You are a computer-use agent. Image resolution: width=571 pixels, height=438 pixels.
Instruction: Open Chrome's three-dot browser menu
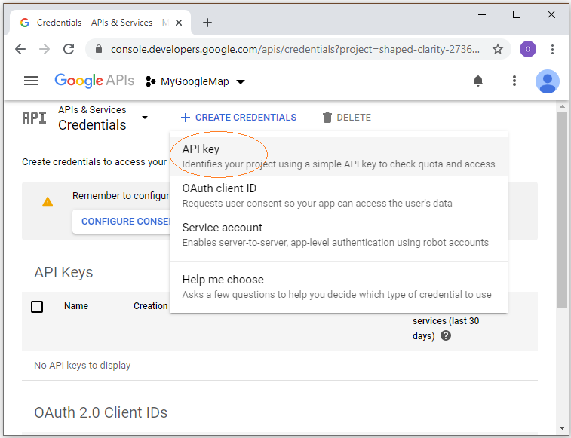coord(552,49)
